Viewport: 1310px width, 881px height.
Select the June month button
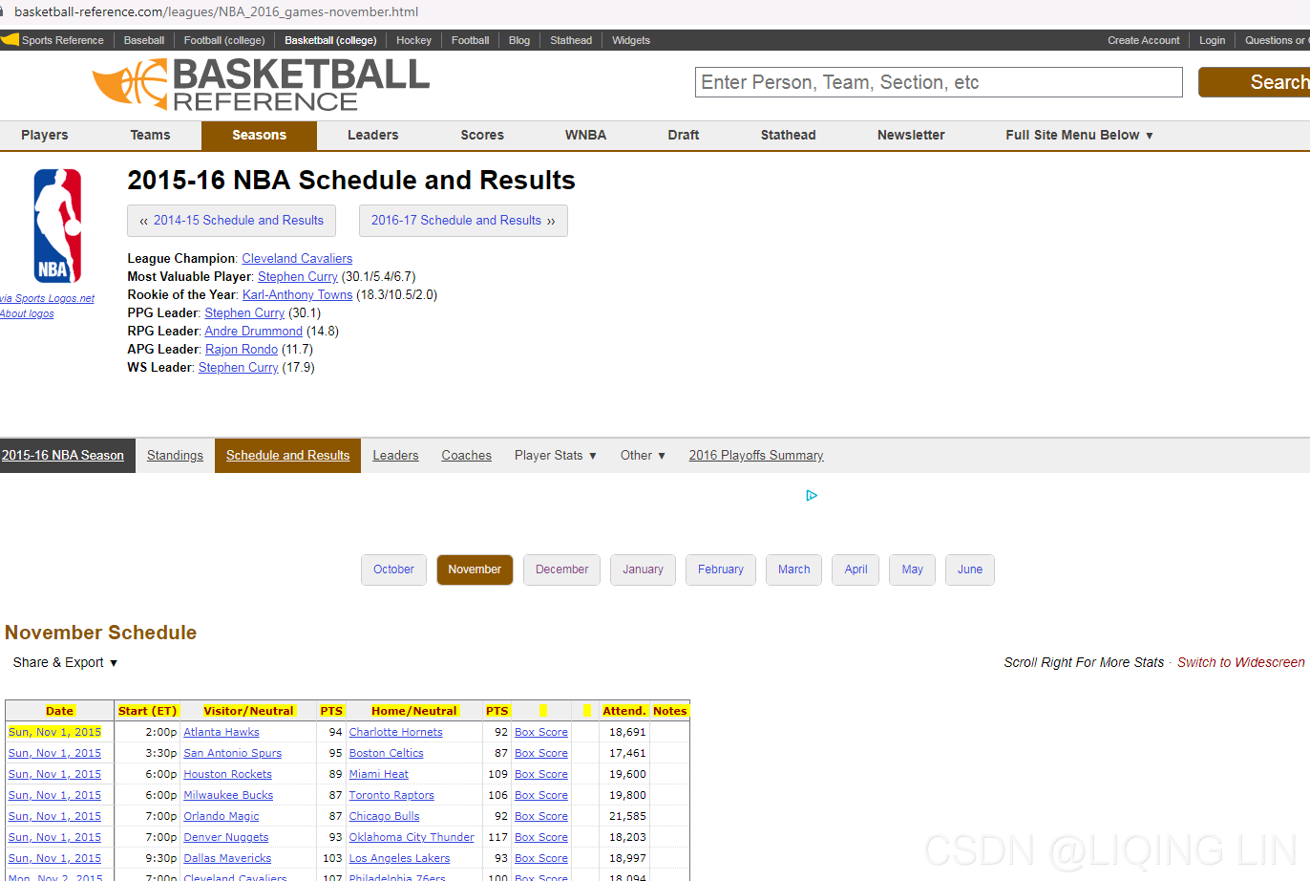pos(970,569)
